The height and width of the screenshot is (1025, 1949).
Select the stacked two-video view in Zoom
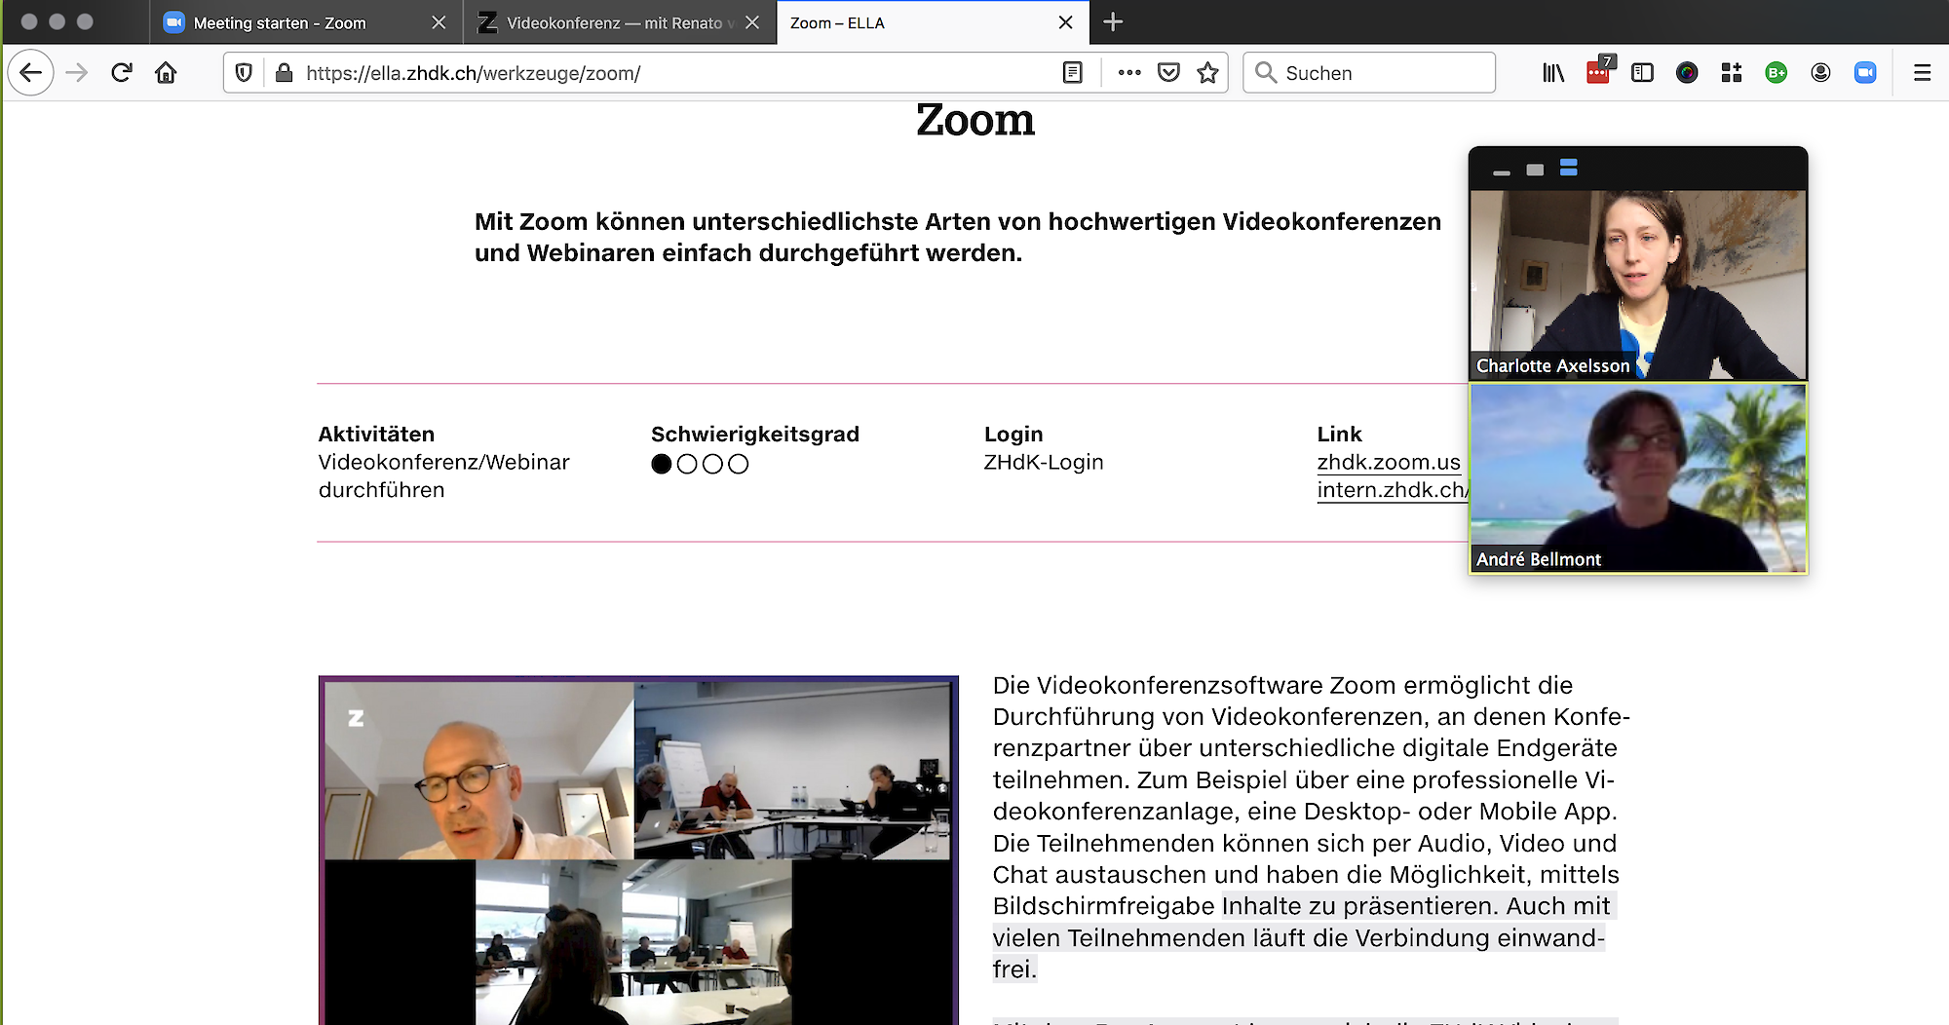point(1568,169)
